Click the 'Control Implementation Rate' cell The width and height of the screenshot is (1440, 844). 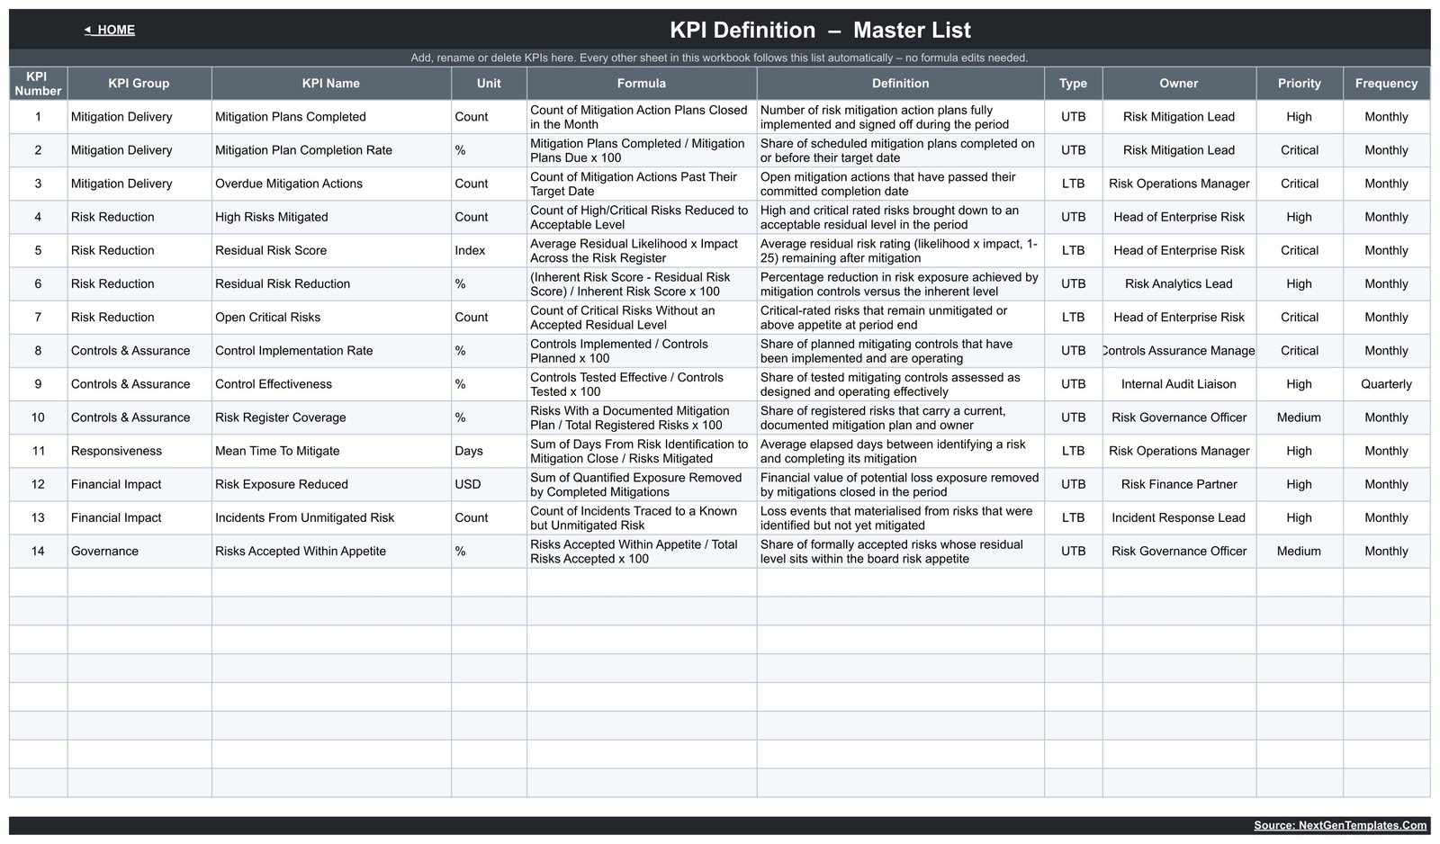(331, 351)
